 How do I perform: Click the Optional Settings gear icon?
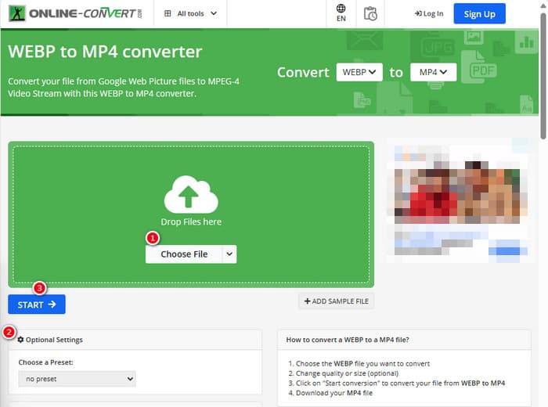coord(20,340)
